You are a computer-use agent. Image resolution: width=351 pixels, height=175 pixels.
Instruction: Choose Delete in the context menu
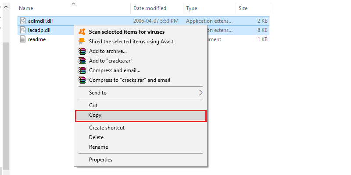(97, 137)
